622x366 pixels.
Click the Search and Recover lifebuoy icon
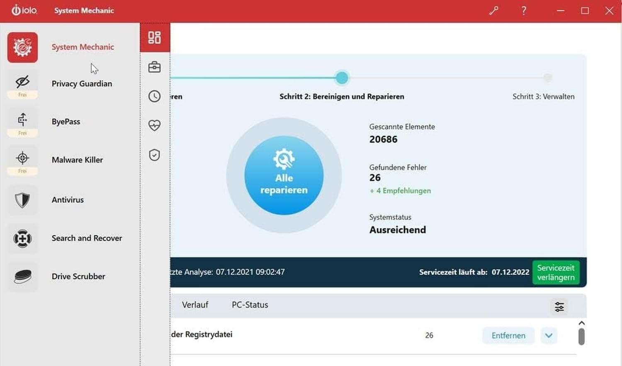coord(22,239)
